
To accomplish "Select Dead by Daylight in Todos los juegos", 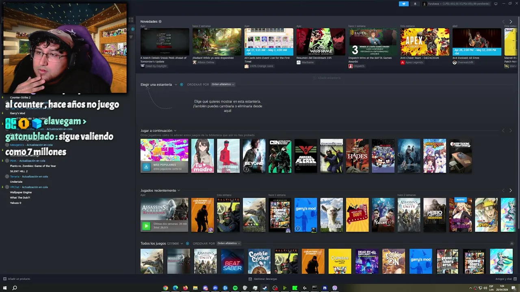I will tap(367, 261).
